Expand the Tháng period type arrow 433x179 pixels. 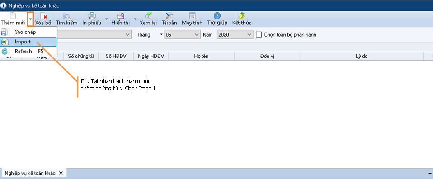tap(161, 35)
